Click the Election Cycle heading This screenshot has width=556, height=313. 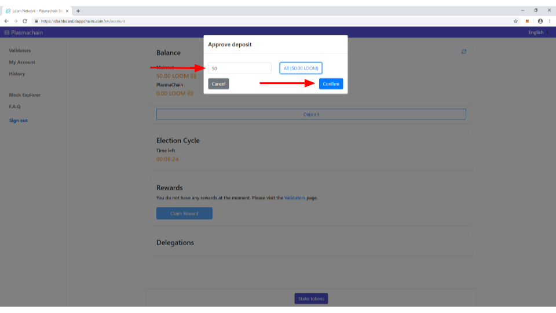coord(178,140)
